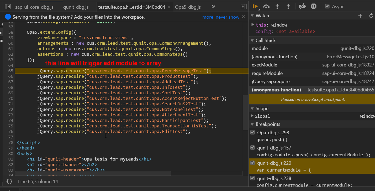The height and width of the screenshot is (191, 375).
Task: Step out of current function
Action: tap(288, 7)
